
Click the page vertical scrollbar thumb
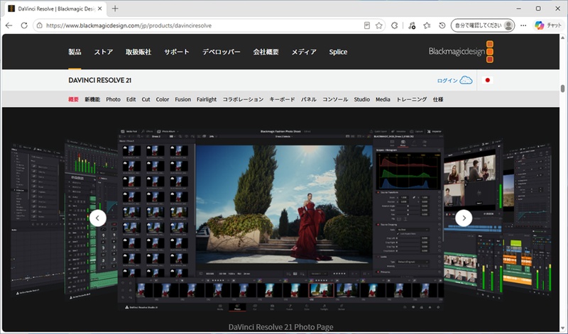[x=562, y=88]
